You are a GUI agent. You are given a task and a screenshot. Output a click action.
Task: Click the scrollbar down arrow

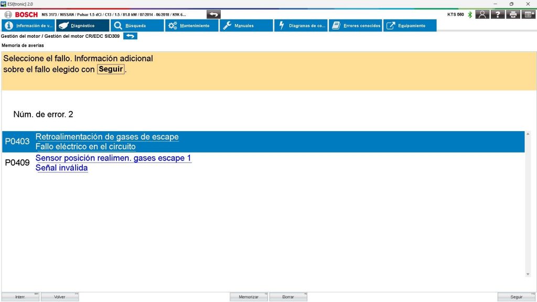tap(528, 274)
